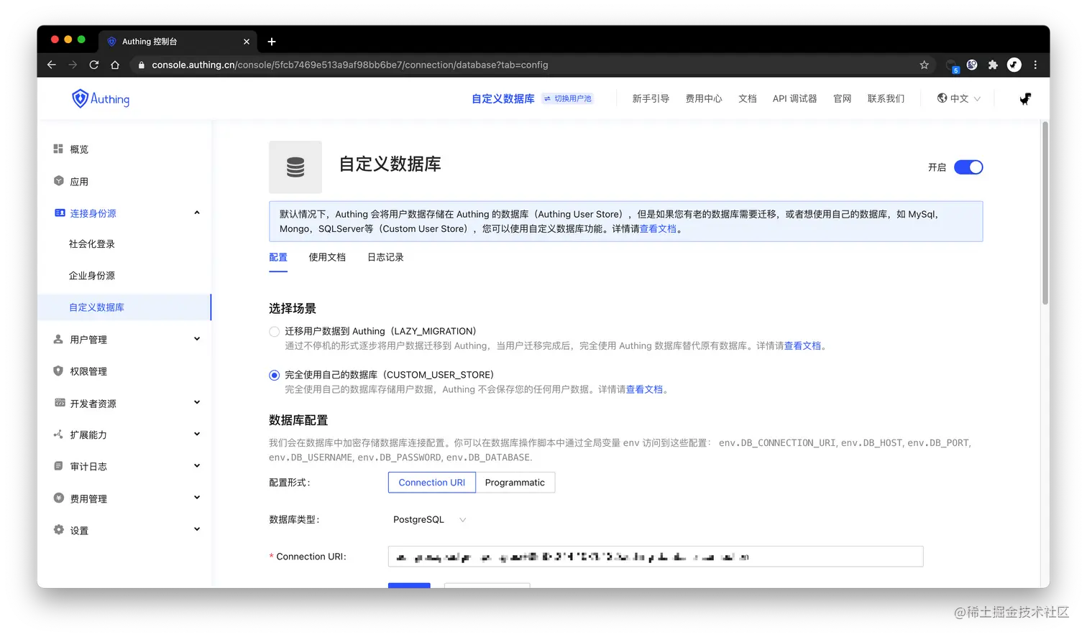The image size is (1087, 637).
Task: Open the PostgreSQL database type dropdown
Action: [x=430, y=519]
